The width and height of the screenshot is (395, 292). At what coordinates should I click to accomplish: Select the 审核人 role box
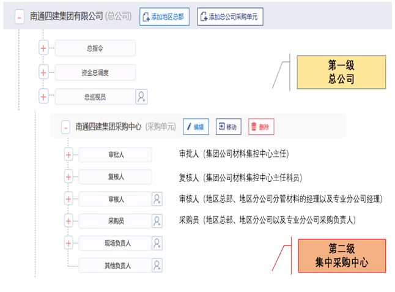click(116, 199)
